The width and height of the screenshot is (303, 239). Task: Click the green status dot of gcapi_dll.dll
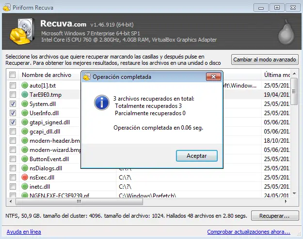point(25,132)
